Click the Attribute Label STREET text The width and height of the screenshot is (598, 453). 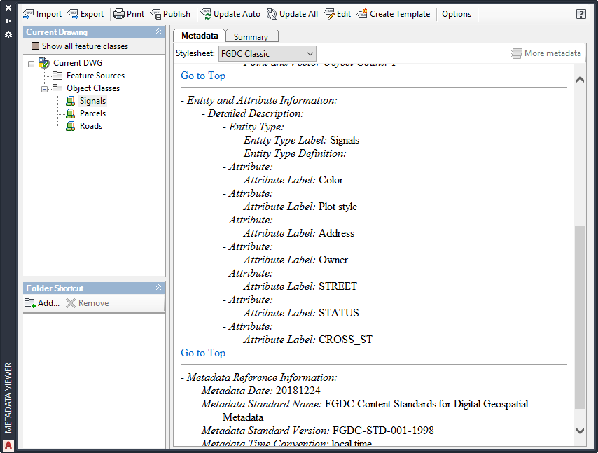300,286
